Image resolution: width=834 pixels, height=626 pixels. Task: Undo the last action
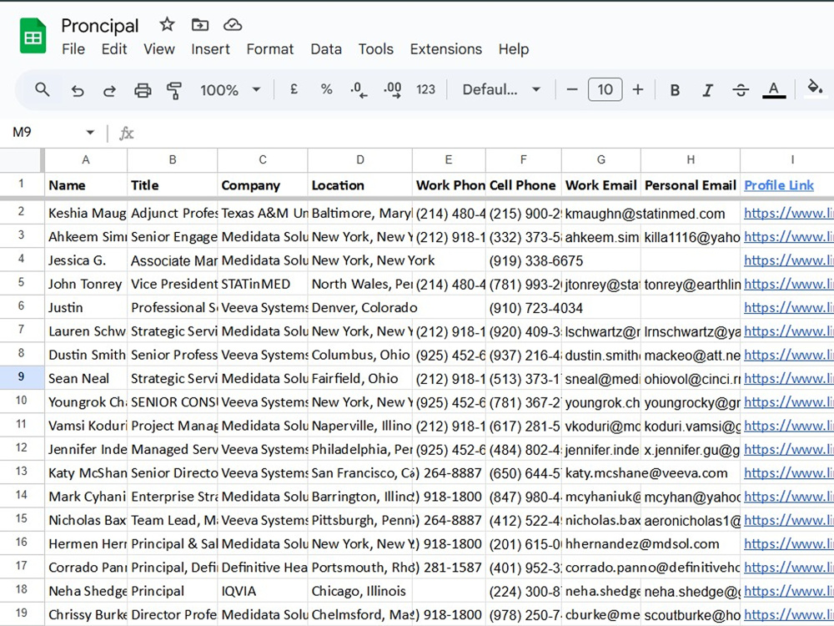78,90
